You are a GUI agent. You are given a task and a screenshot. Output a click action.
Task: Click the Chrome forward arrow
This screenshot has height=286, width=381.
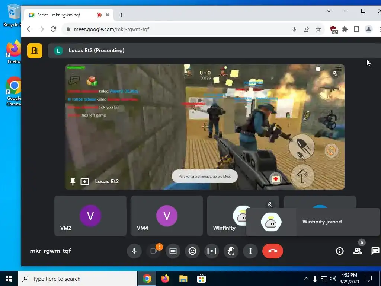click(x=41, y=29)
